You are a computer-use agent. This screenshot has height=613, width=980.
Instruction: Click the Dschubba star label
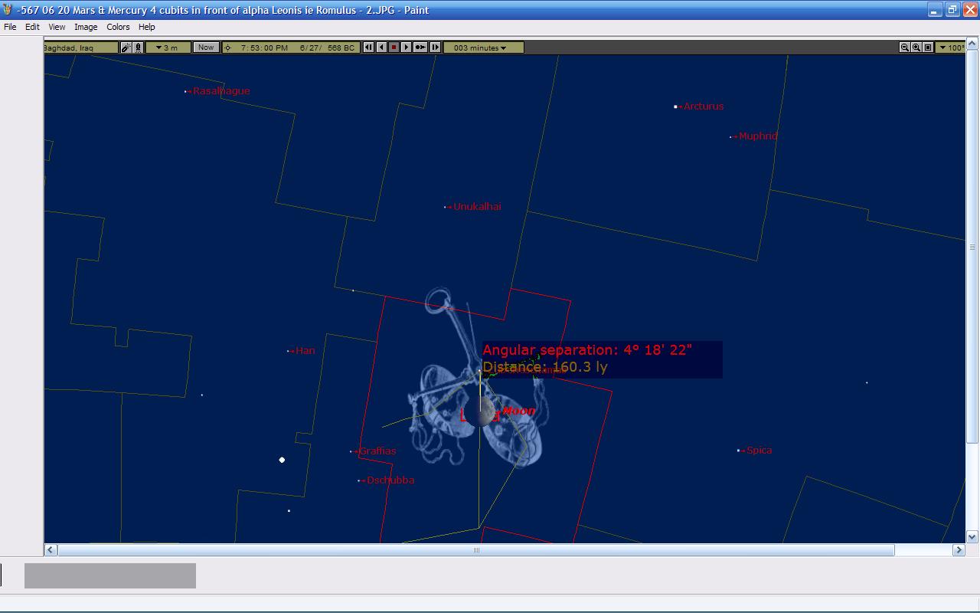click(390, 480)
